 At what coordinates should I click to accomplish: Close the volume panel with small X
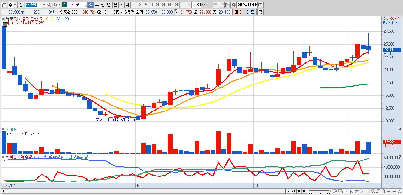(x=400, y=129)
